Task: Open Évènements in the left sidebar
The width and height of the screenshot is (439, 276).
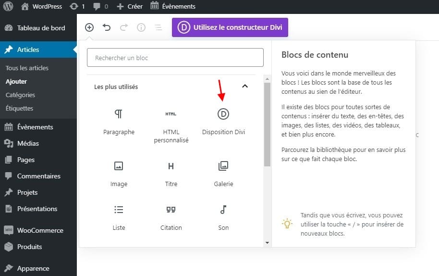Action: (38, 127)
